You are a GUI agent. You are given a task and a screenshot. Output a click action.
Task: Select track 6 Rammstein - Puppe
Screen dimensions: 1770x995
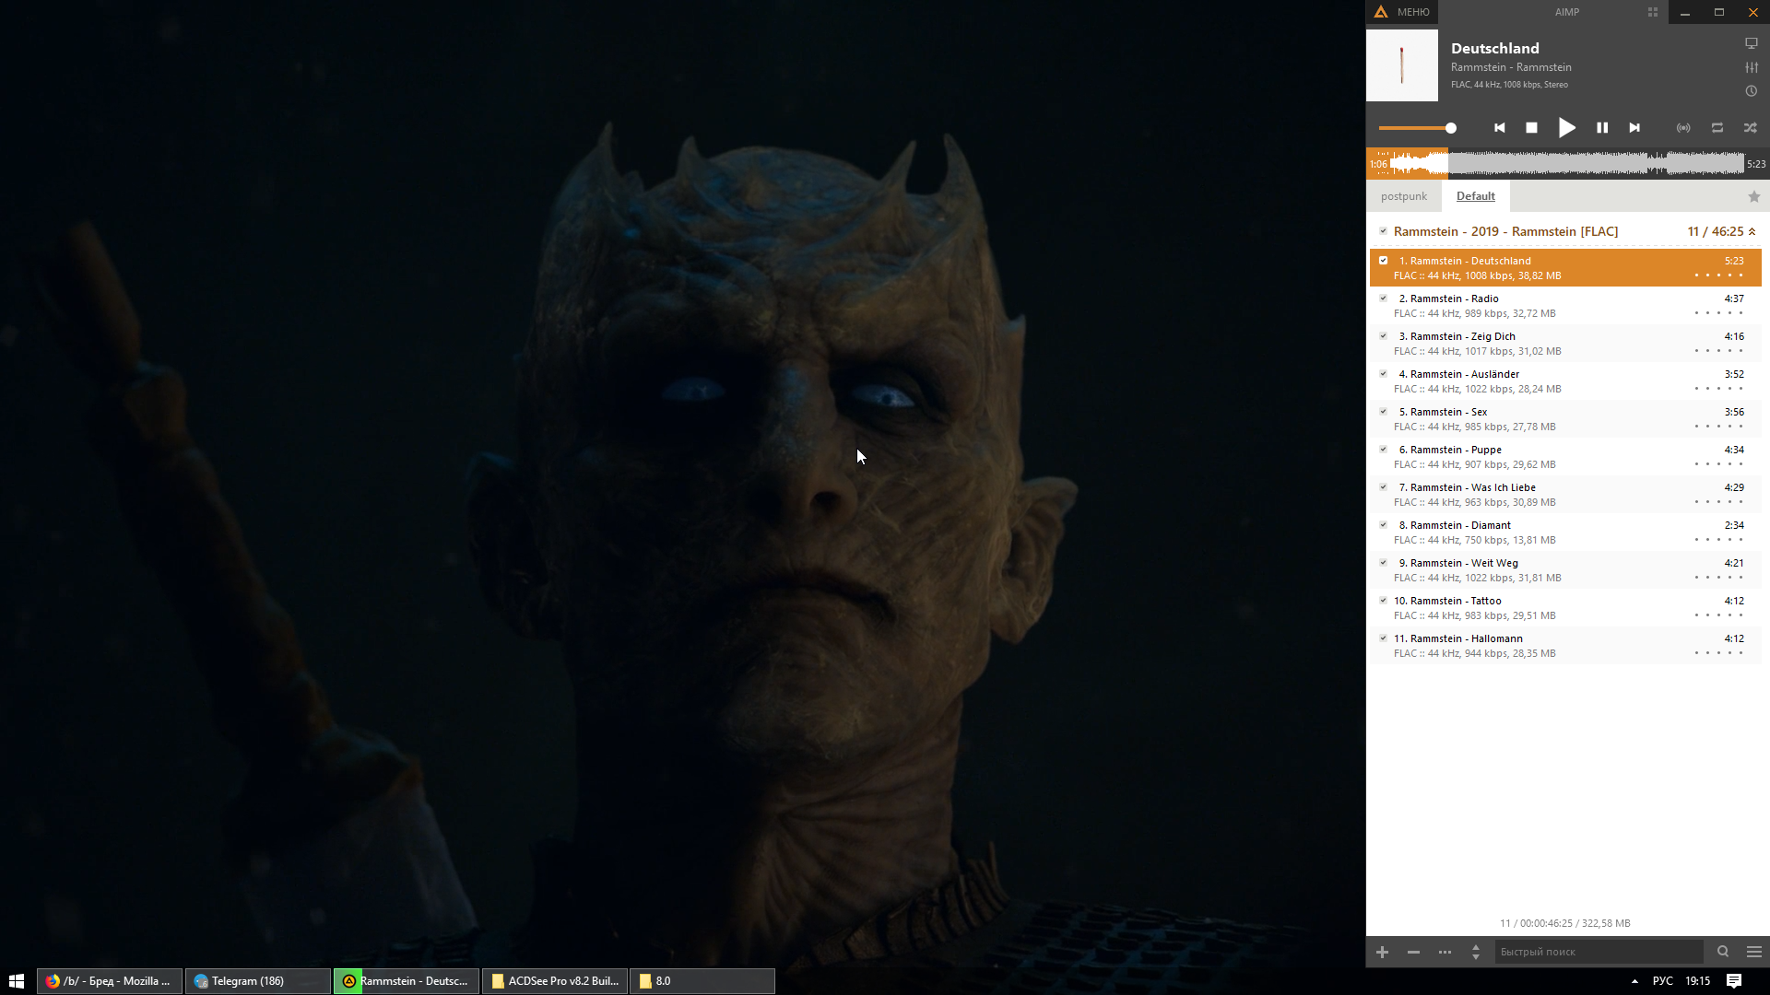click(1565, 457)
